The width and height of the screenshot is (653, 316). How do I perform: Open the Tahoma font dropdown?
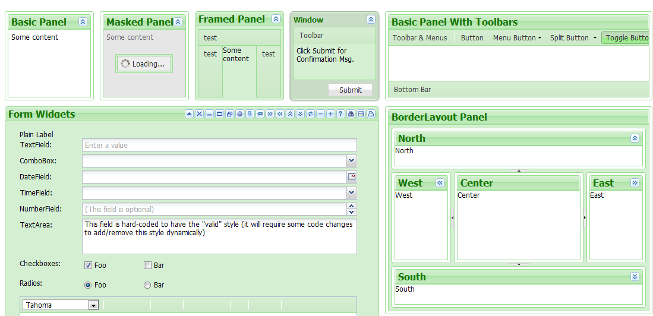click(94, 305)
